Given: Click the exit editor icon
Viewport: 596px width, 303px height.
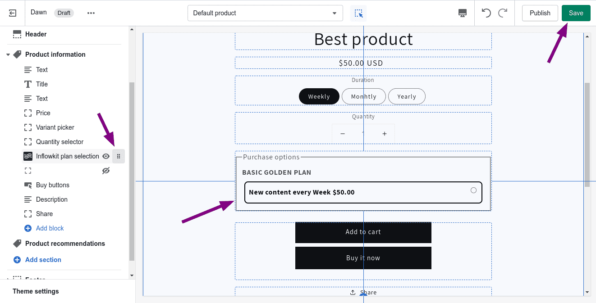Looking at the screenshot, I should coord(13,13).
